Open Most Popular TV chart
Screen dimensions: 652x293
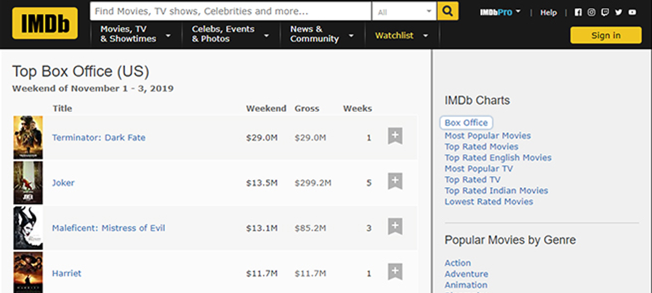click(x=479, y=169)
